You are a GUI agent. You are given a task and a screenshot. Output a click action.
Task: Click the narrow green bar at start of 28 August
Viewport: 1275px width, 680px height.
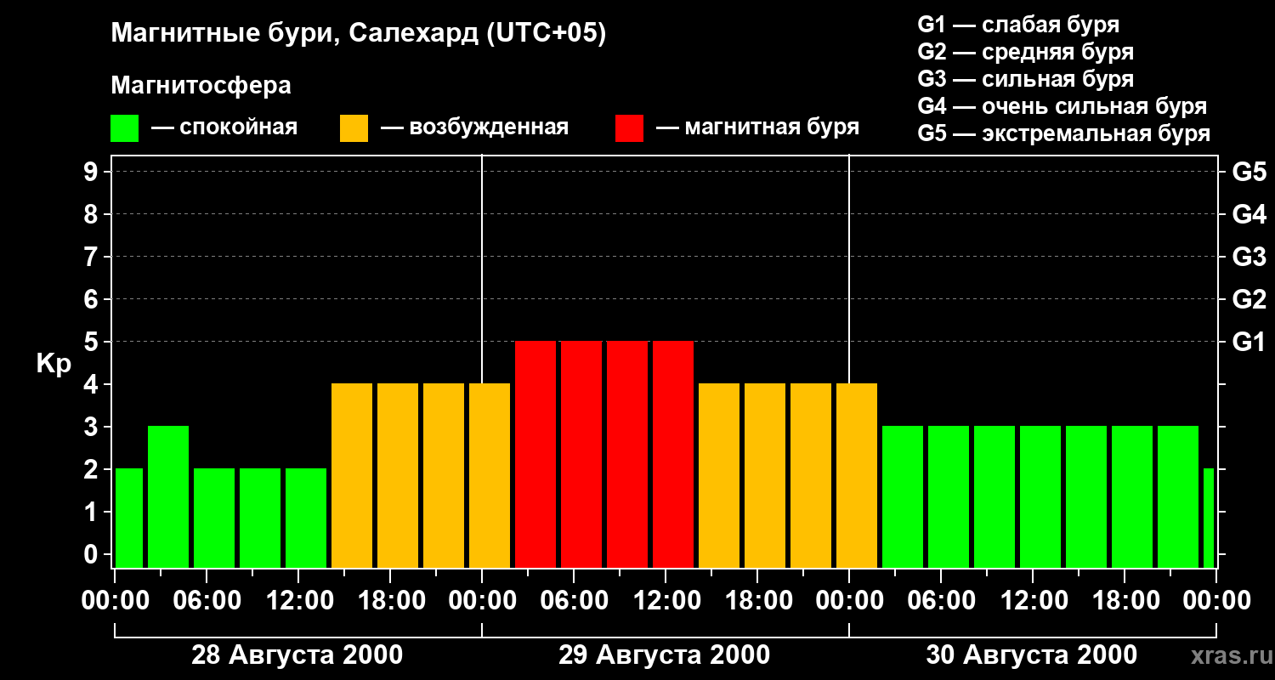129,518
